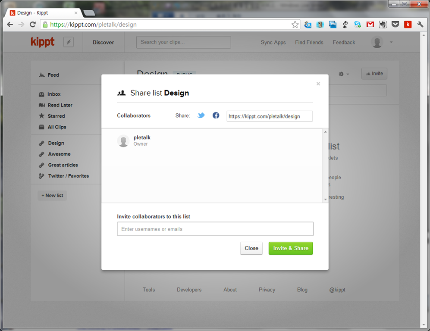
Task: Expand the user profile dropdown arrow
Action: 391,42
